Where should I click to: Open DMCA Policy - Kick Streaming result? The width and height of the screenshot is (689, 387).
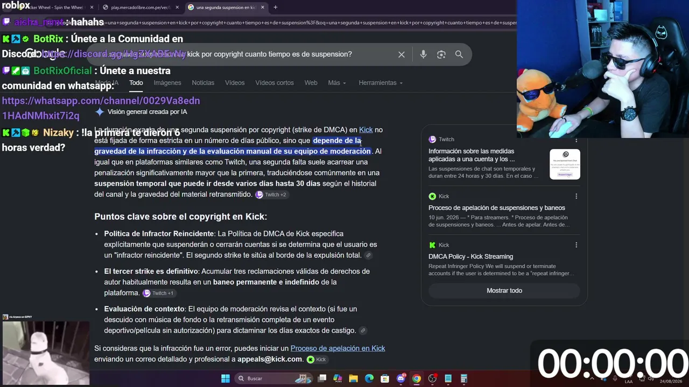coord(471,257)
